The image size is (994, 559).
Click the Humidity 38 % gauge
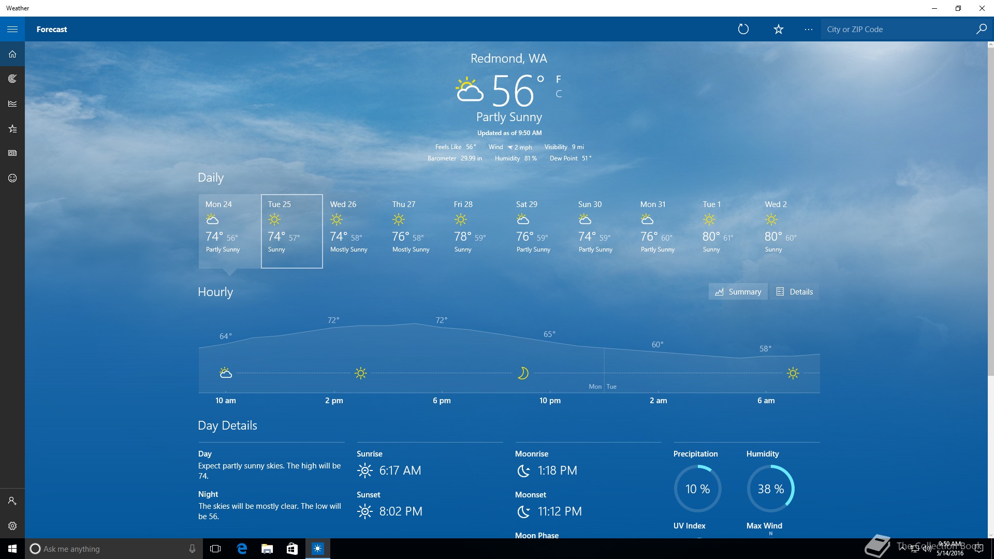[770, 489]
